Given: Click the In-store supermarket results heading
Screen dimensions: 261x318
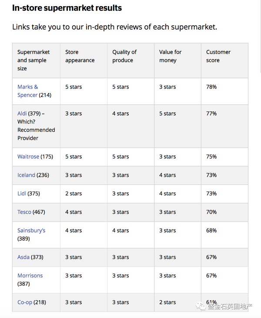Looking at the screenshot, I should click(67, 8).
